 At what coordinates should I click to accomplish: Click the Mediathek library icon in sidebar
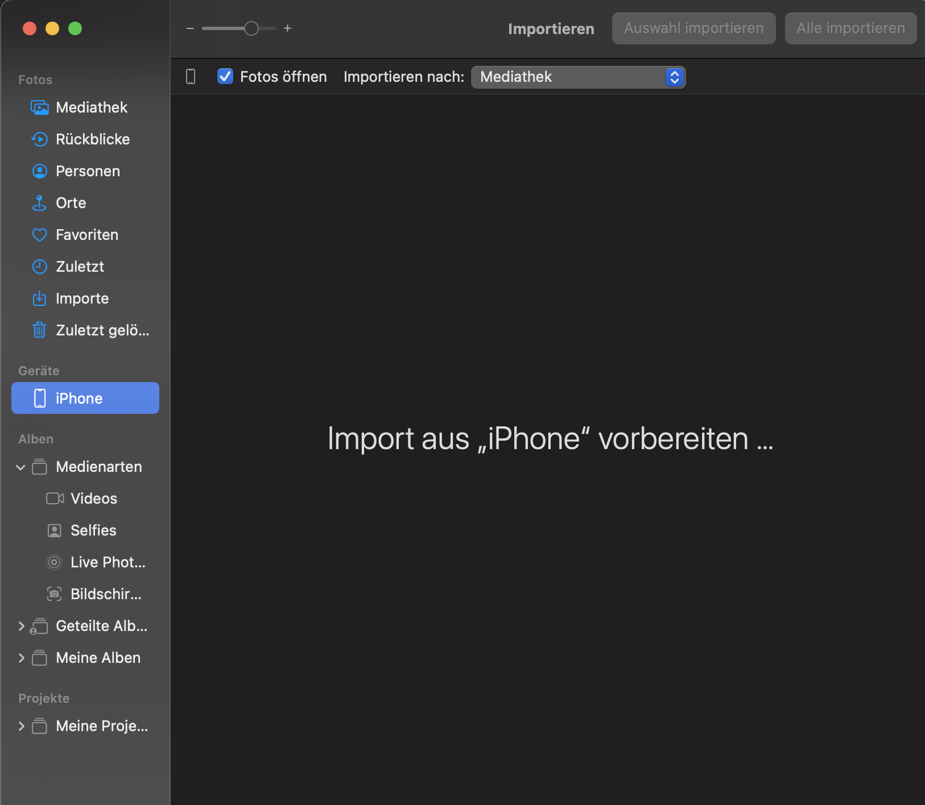[39, 107]
